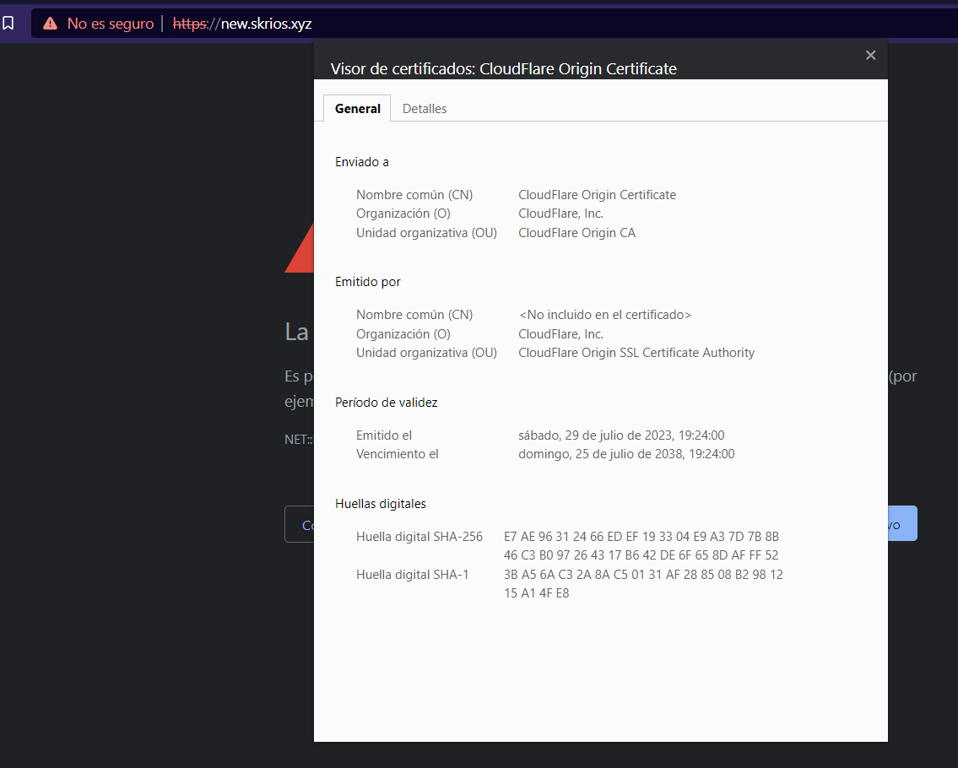
Task: Click the 'Emitido por' section heading
Action: pyautogui.click(x=368, y=282)
